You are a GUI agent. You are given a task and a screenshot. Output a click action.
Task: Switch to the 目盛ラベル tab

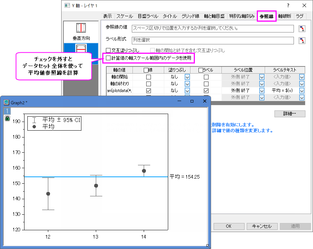coord(148,16)
